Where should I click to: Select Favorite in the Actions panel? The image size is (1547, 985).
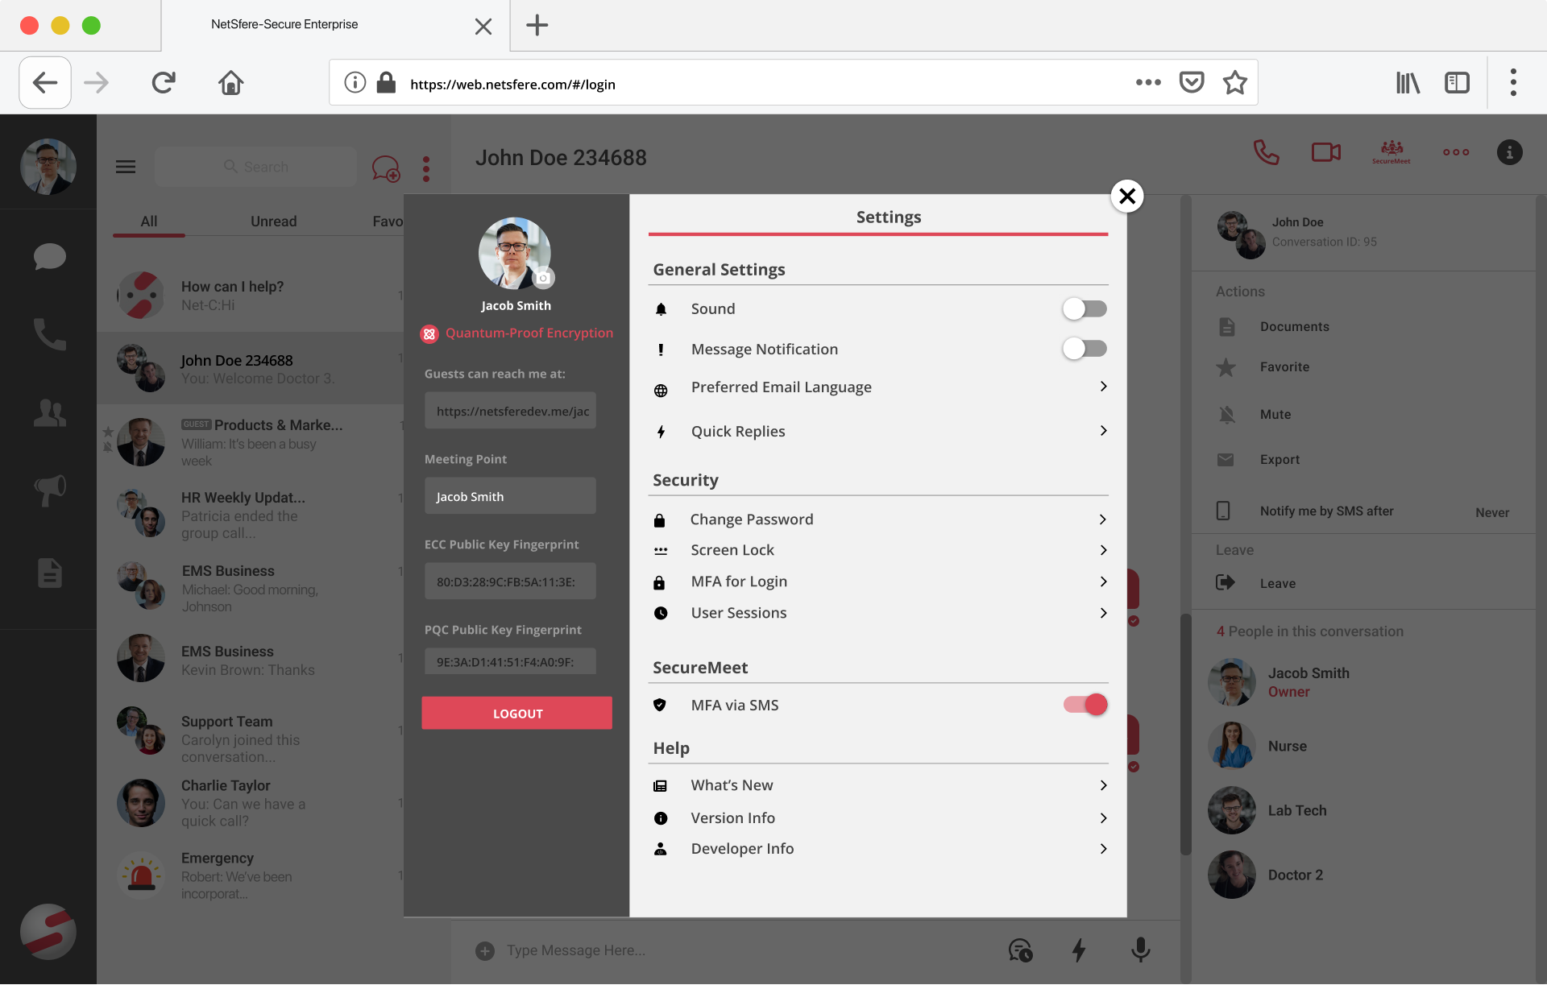1284,367
